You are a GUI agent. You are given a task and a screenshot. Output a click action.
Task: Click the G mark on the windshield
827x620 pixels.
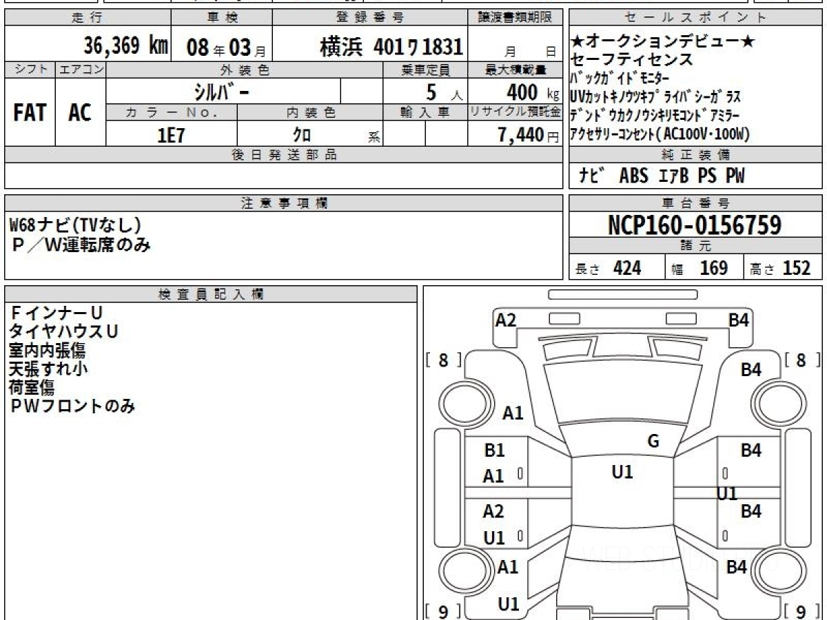point(653,442)
